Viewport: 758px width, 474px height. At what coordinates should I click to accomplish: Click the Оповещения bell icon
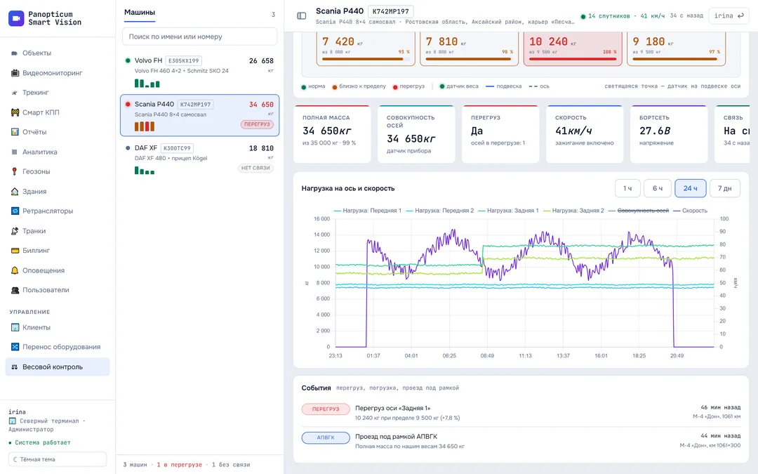coord(15,270)
